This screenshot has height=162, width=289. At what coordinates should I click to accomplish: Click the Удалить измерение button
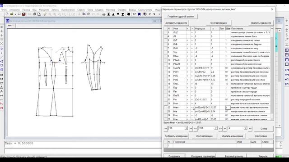pos(232,136)
